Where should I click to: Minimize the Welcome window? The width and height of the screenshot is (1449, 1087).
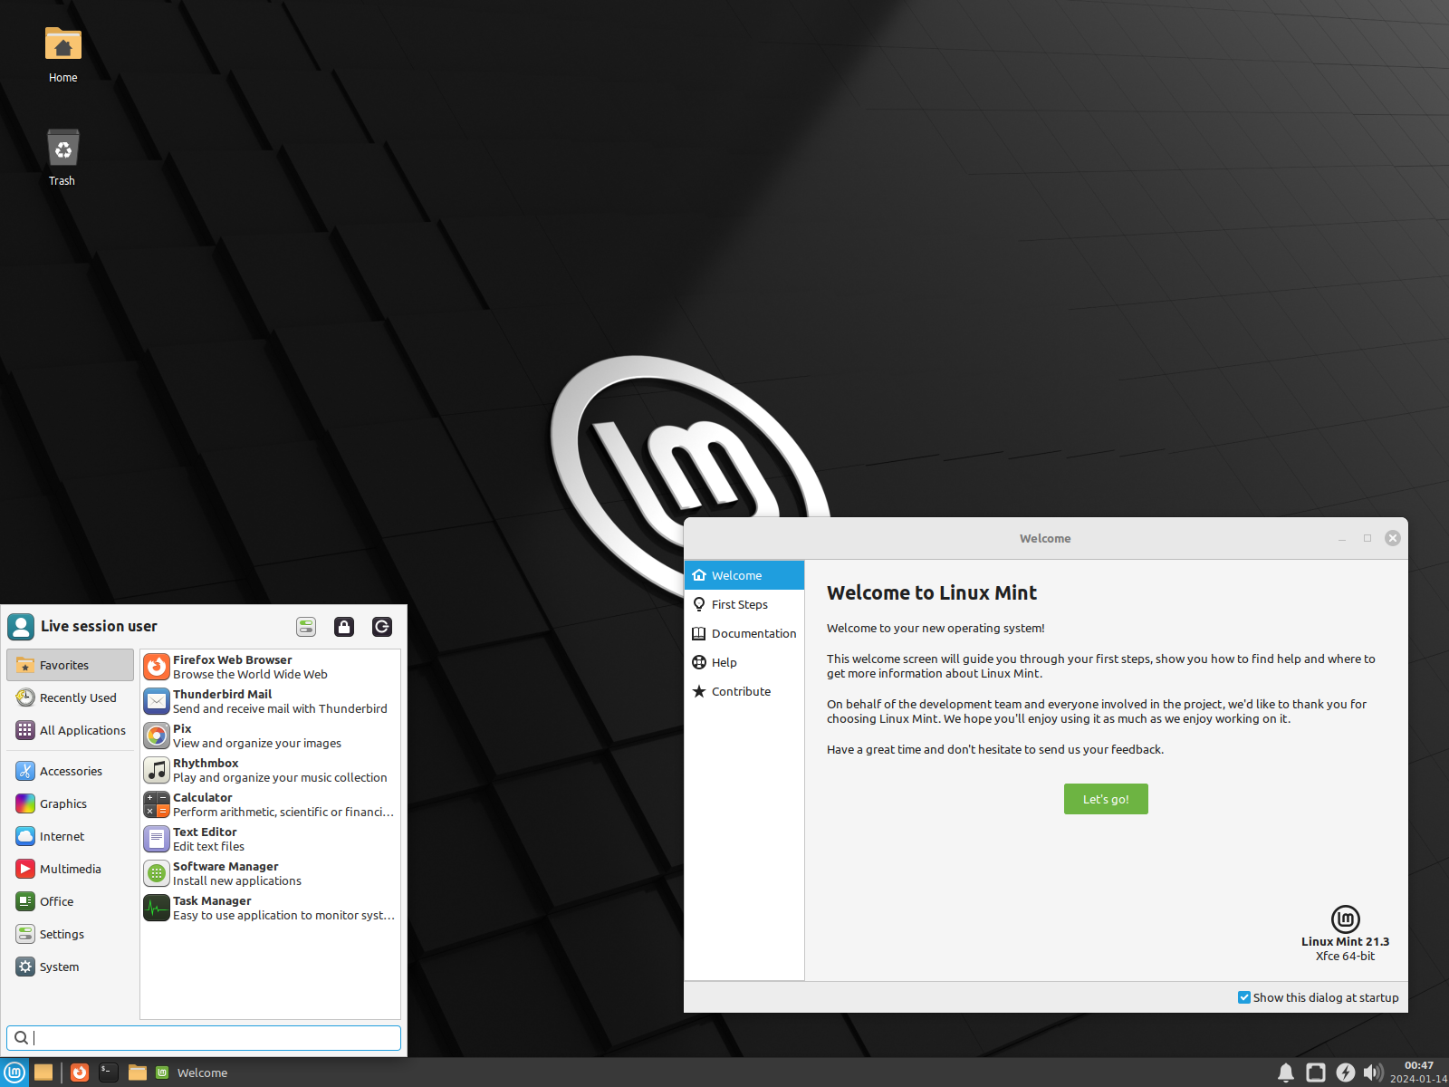coord(1342,538)
